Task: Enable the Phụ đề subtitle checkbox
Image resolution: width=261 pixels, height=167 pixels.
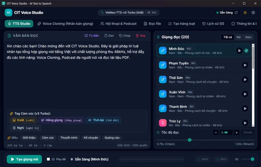Action: (48, 159)
